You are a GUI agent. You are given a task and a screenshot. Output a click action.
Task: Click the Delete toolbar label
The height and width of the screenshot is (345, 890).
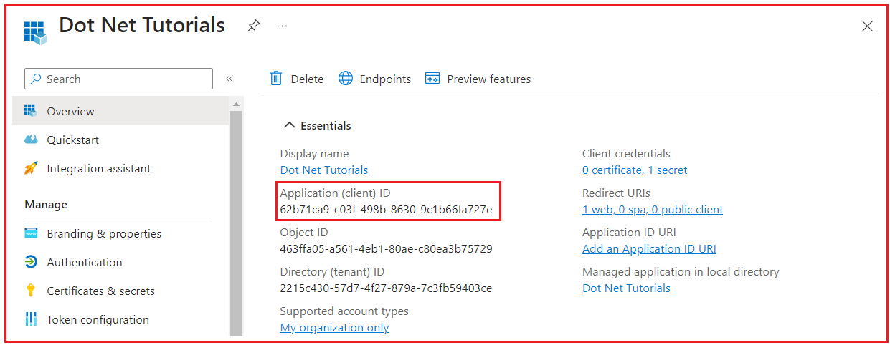307,79
